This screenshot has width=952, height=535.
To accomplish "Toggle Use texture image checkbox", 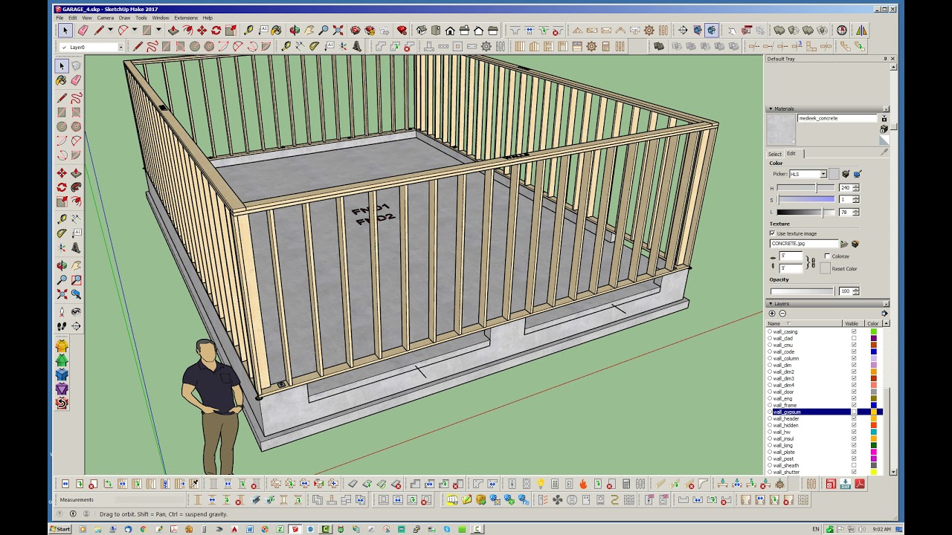I will point(772,233).
